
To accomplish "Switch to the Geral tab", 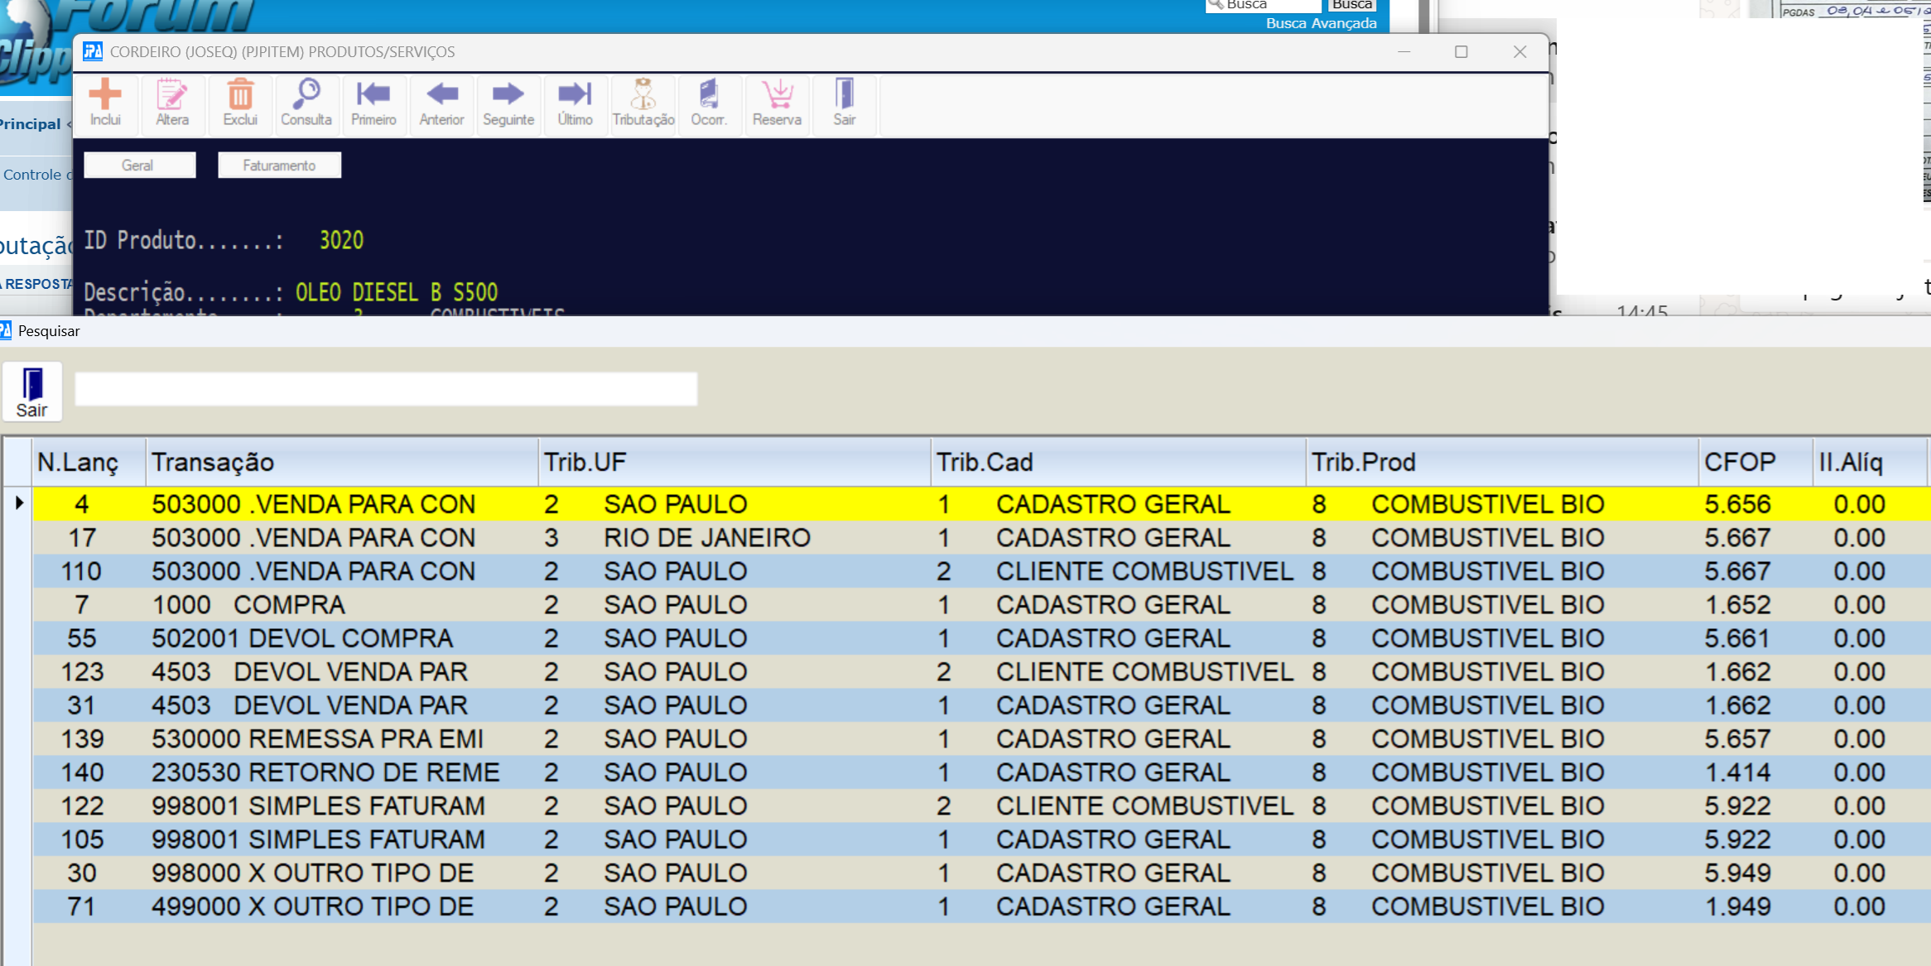I will point(139,165).
